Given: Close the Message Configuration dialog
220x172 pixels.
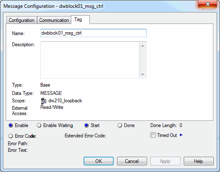Looking at the screenshot, I should point(208,4).
